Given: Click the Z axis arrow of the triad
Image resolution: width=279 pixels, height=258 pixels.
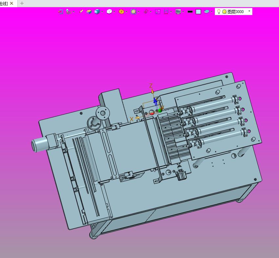Looking at the screenshot, I should tap(152, 91).
